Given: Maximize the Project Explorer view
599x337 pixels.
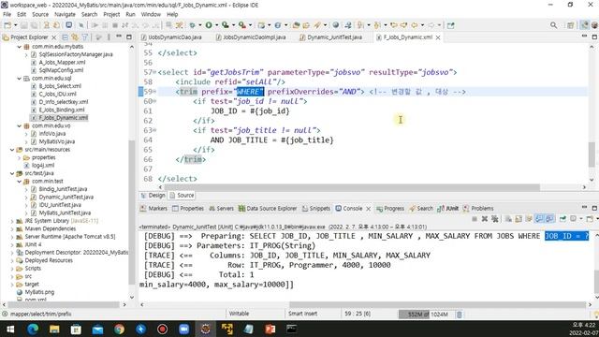Looking at the screenshot, I should 129,37.
